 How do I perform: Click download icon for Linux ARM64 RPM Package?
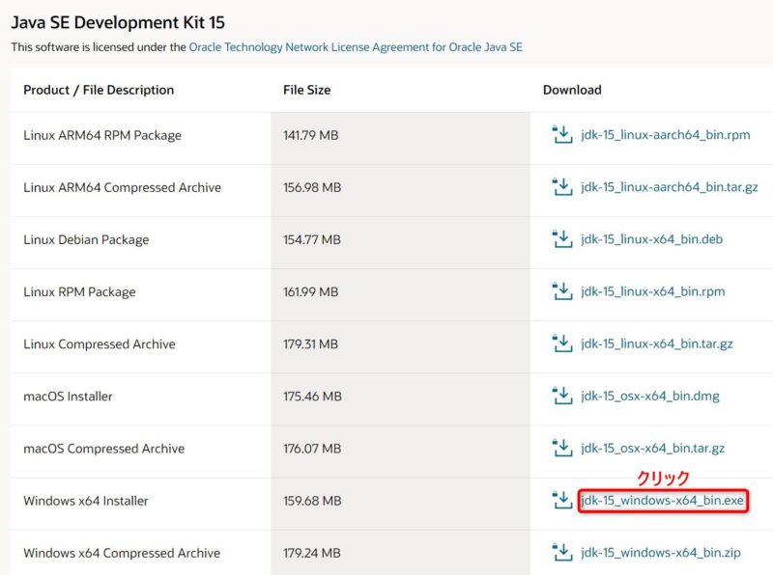pyautogui.click(x=561, y=135)
